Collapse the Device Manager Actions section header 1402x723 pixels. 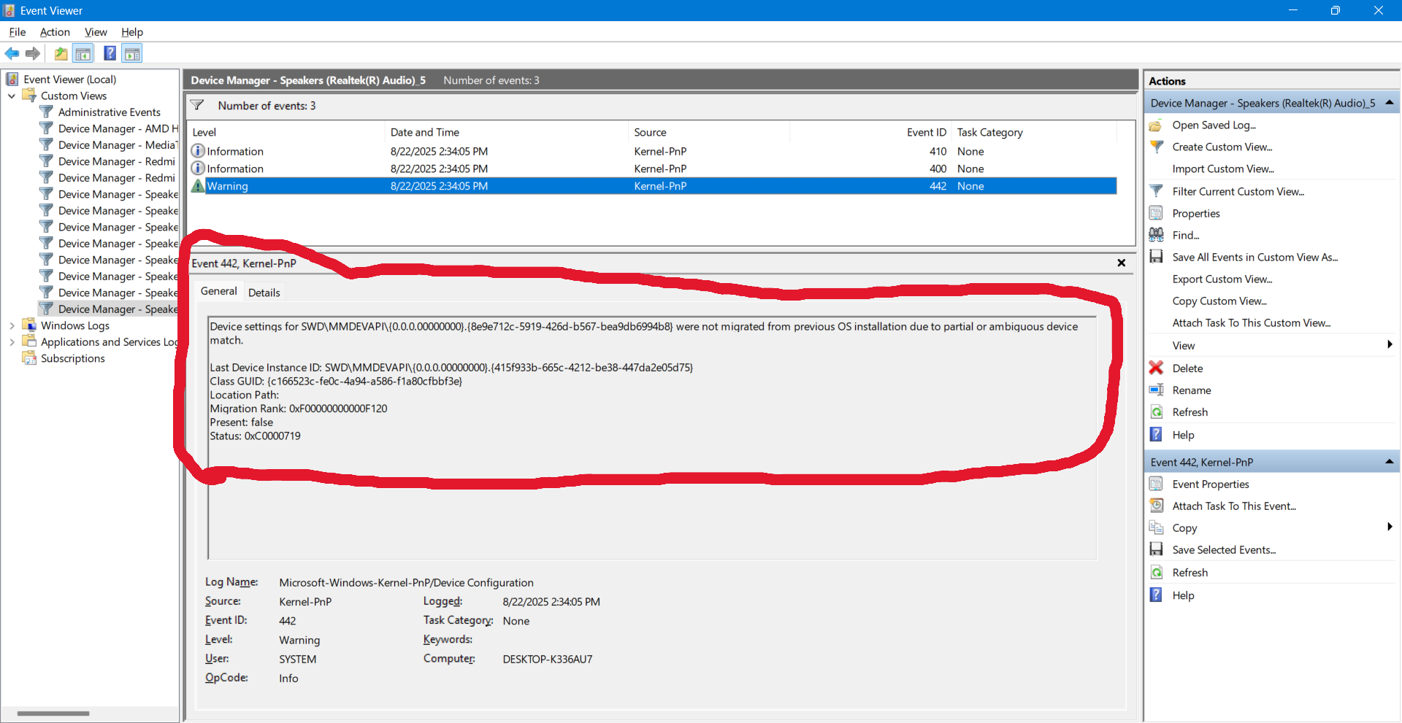[x=1389, y=103]
